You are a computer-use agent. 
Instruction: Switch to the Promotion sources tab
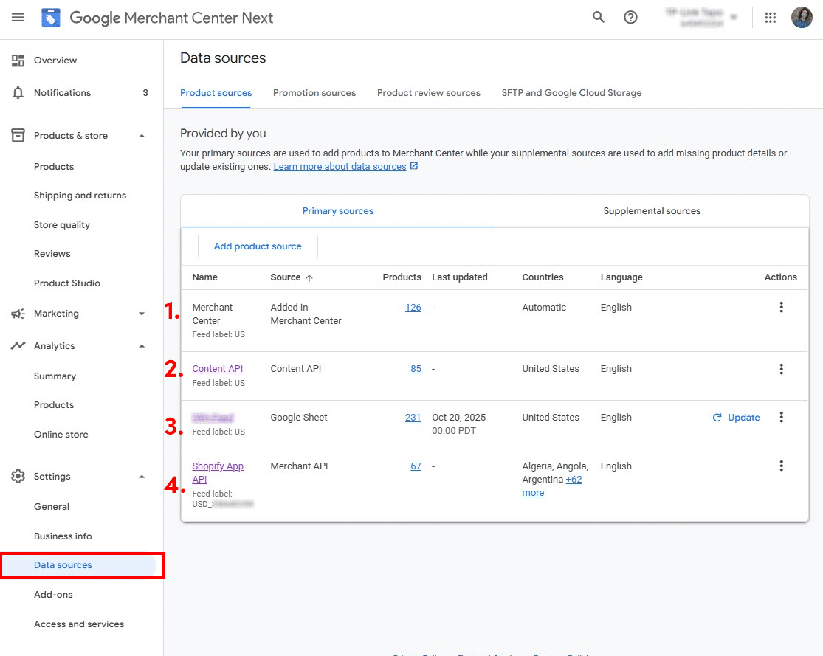point(314,92)
